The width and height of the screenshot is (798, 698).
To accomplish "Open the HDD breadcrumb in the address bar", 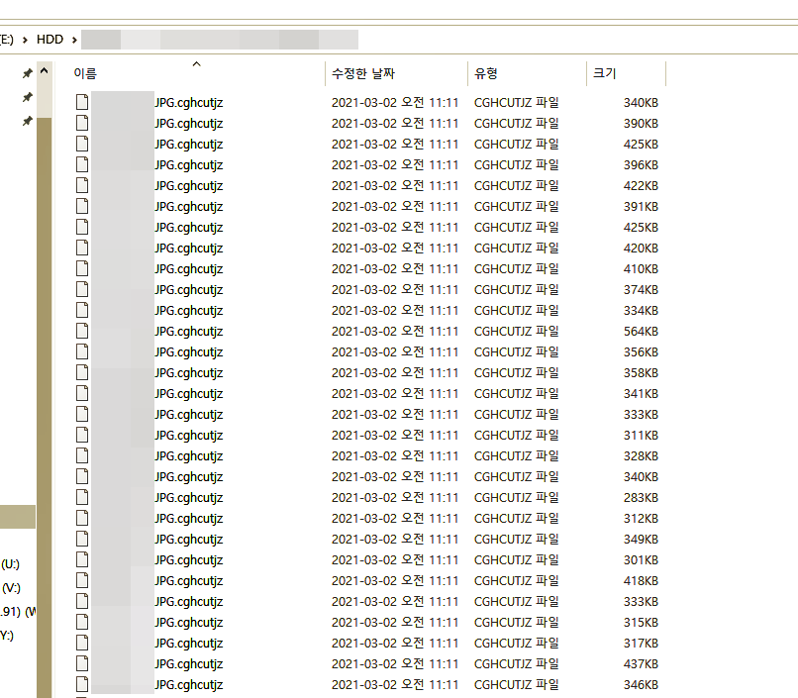I will 50,40.
